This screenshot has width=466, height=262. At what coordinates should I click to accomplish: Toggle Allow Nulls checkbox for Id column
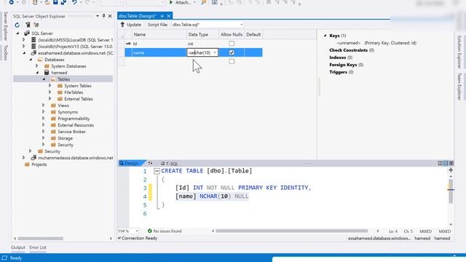pyautogui.click(x=232, y=44)
